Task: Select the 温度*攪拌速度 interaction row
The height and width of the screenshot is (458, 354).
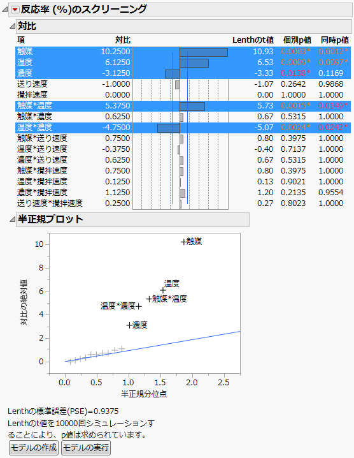Action: (x=183, y=182)
